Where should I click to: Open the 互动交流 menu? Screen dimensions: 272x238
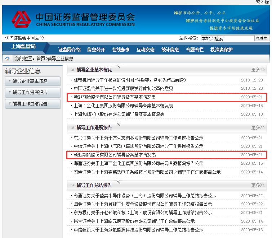click(146, 50)
